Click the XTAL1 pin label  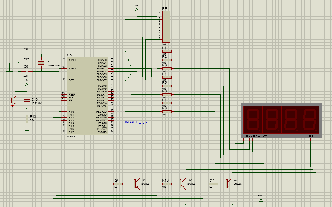(72, 60)
